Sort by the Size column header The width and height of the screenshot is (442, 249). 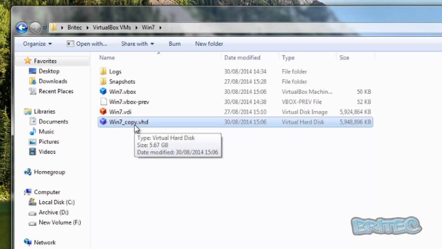pos(344,58)
